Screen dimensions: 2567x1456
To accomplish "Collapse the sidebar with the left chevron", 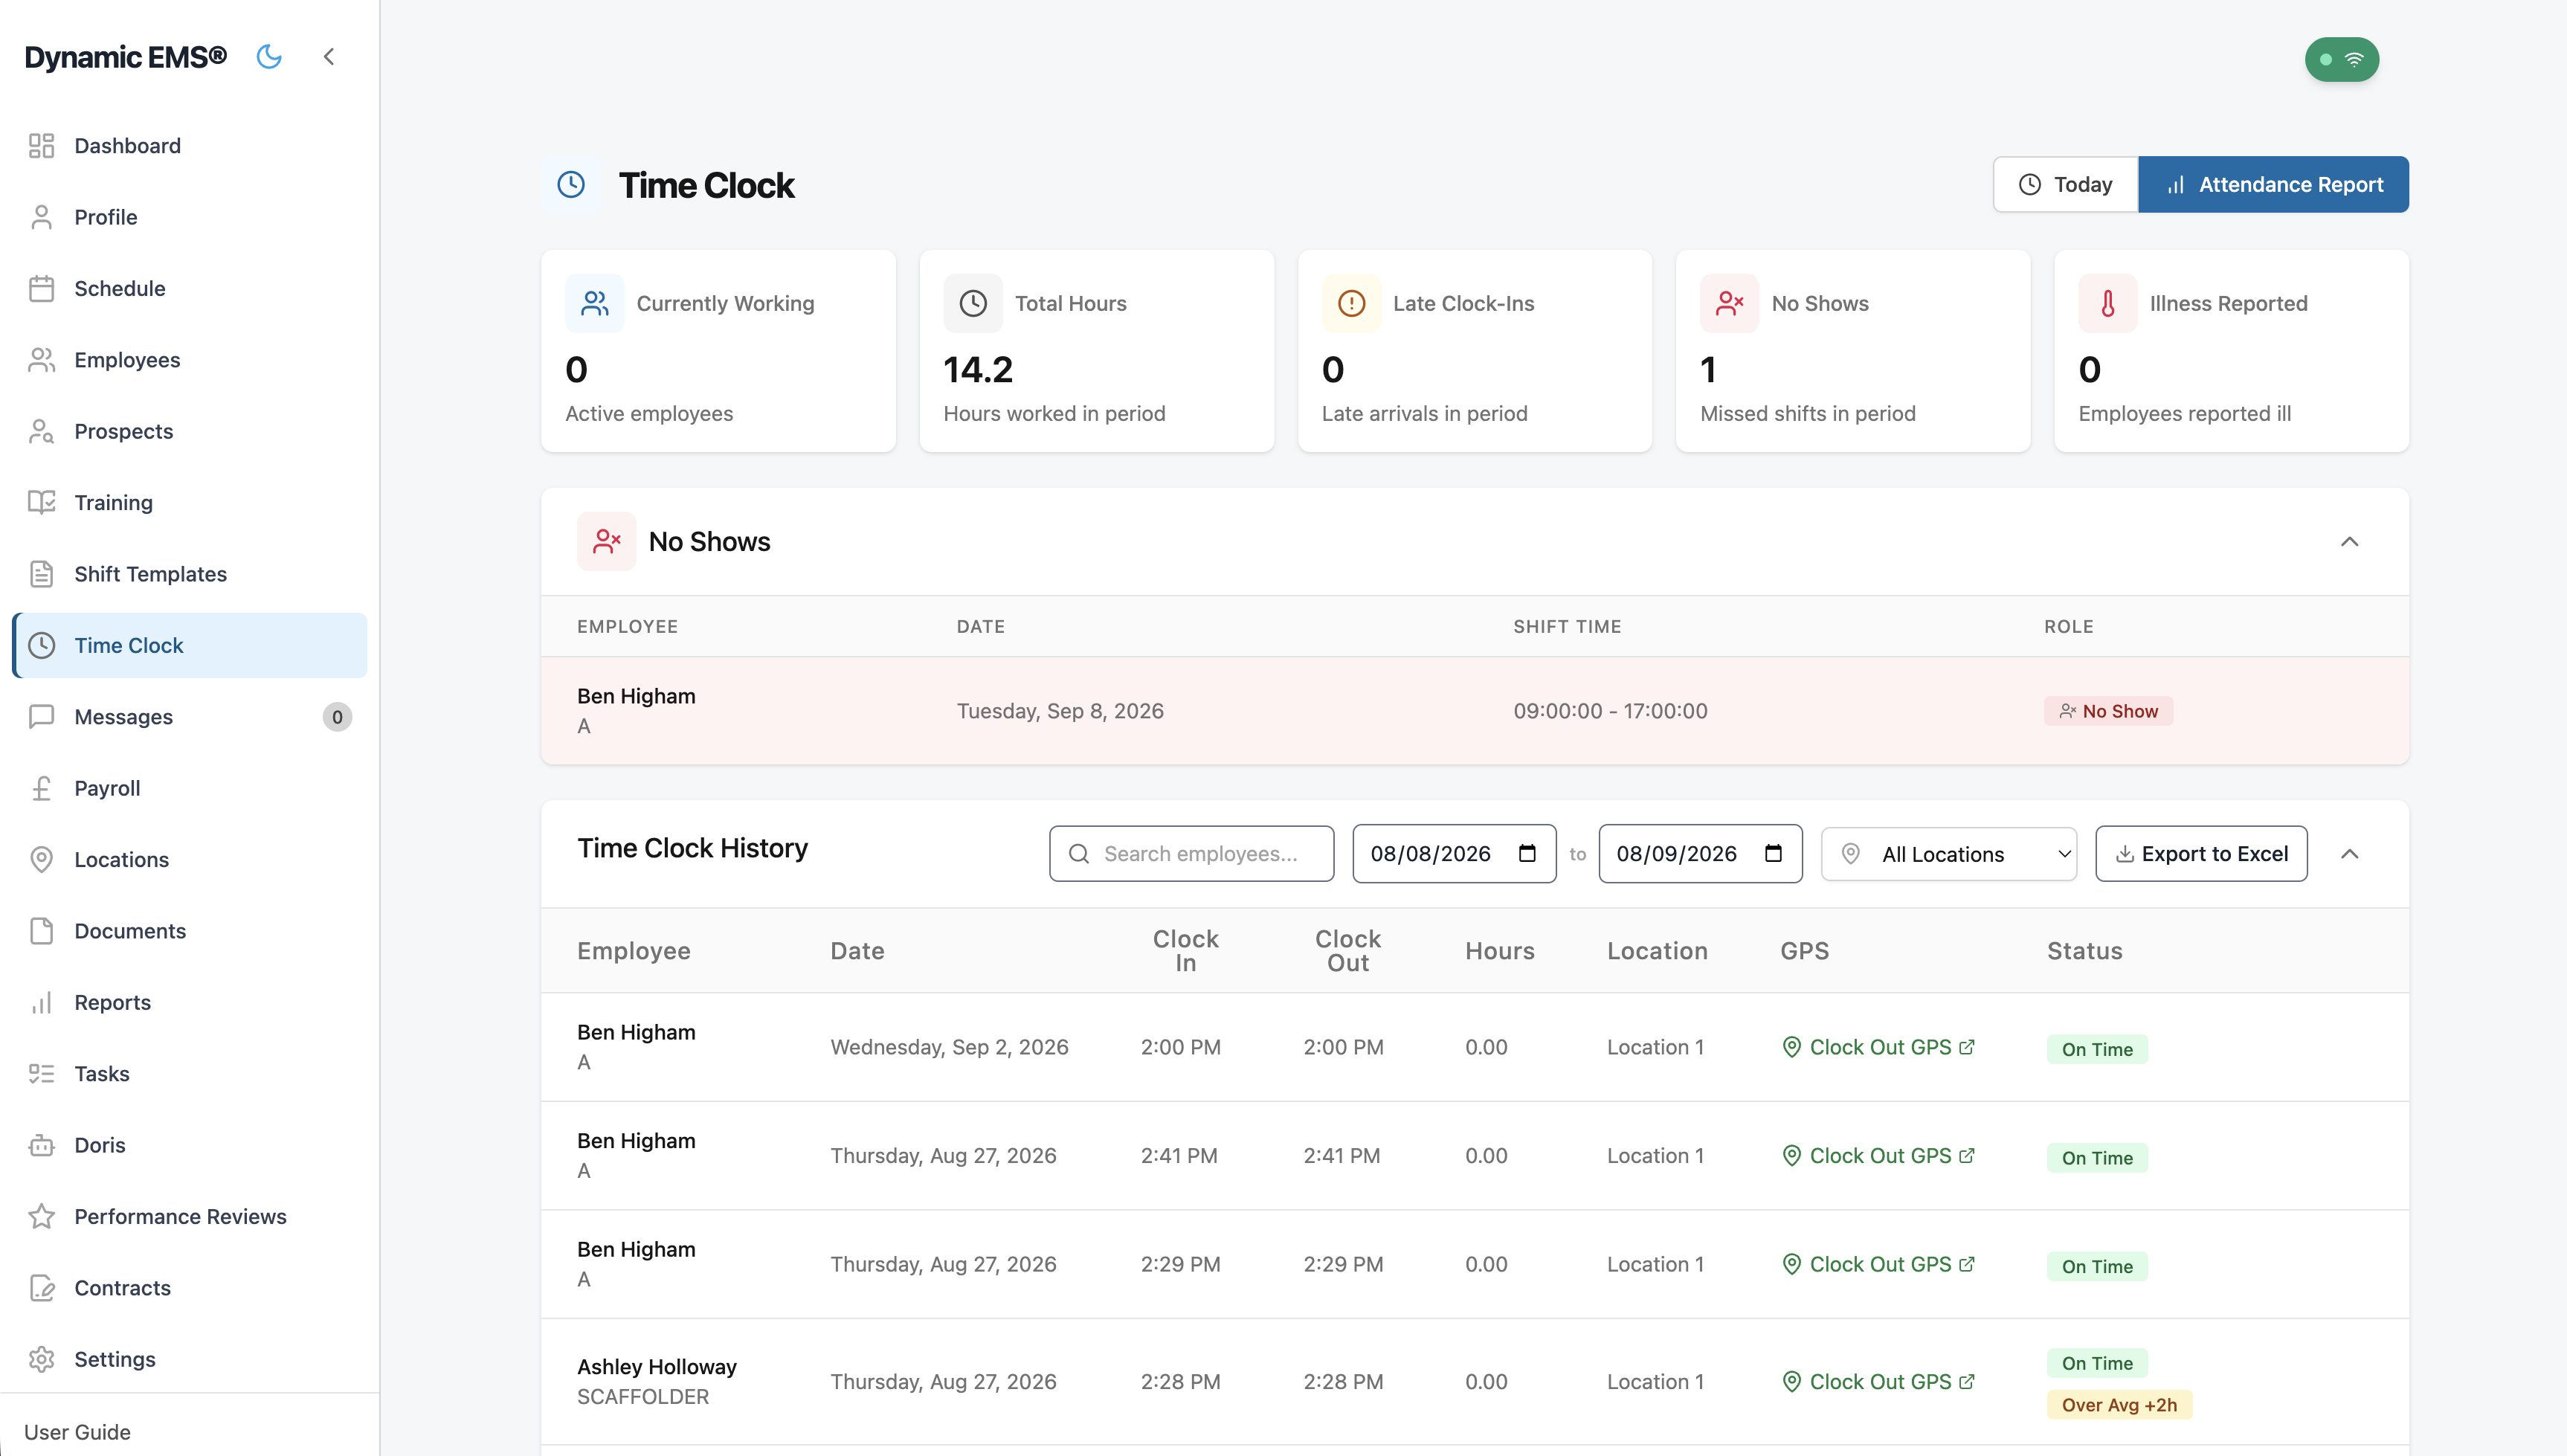I will click(329, 57).
